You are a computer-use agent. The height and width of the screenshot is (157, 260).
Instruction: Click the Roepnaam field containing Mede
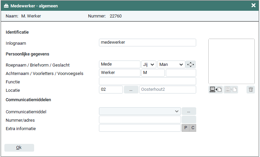click(120, 65)
